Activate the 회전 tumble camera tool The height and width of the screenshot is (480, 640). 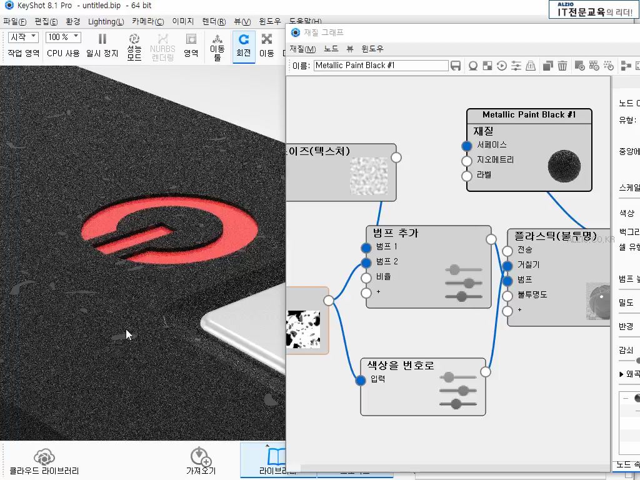coord(244,46)
